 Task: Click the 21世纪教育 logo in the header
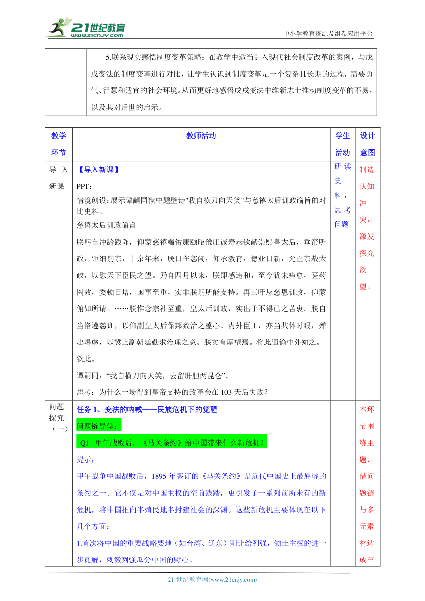click(x=87, y=27)
